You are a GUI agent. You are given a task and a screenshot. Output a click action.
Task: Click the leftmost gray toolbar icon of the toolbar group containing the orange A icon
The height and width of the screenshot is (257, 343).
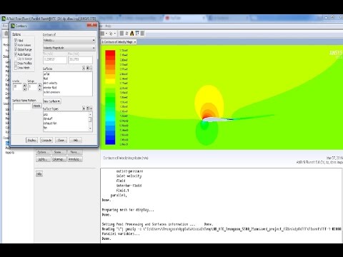(121, 34)
